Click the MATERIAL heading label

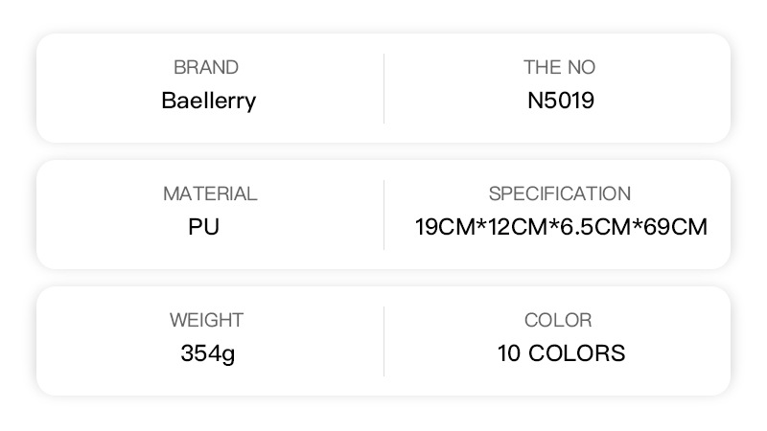pos(209,193)
